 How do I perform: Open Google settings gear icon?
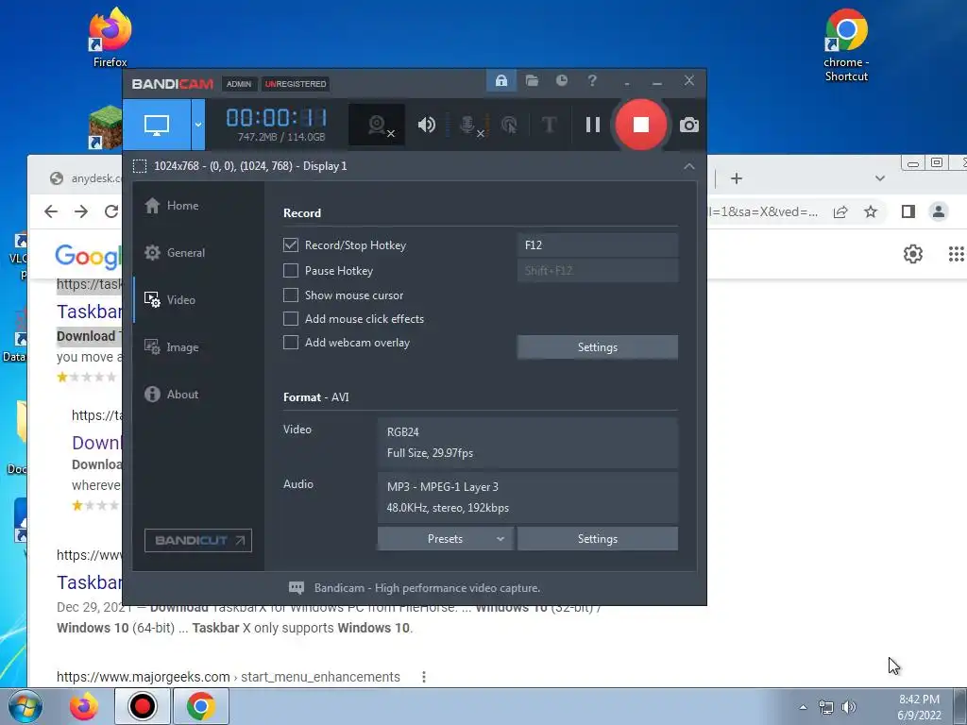point(913,254)
